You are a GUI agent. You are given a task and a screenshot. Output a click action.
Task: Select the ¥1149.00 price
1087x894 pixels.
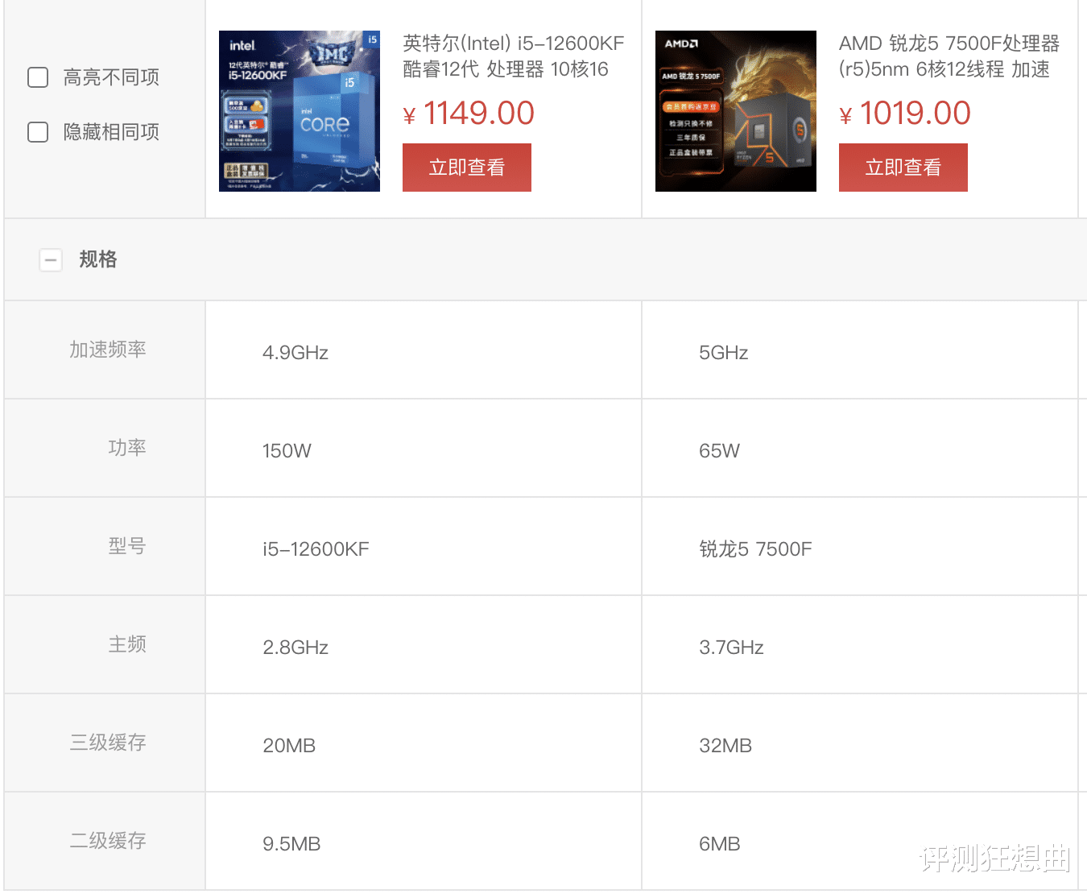[469, 114]
